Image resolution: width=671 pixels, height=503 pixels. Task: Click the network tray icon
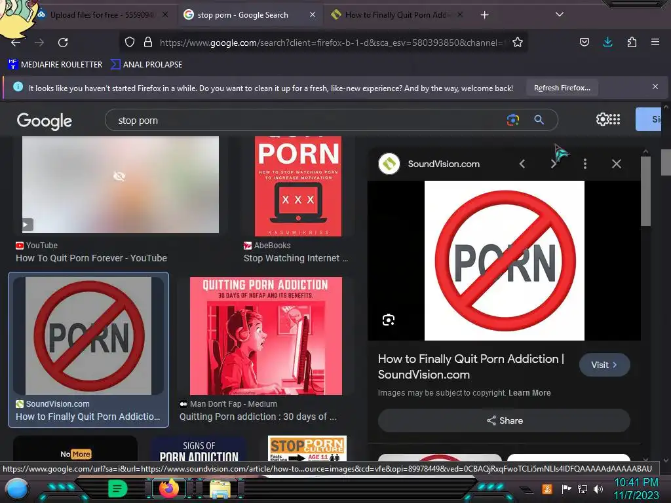583,489
